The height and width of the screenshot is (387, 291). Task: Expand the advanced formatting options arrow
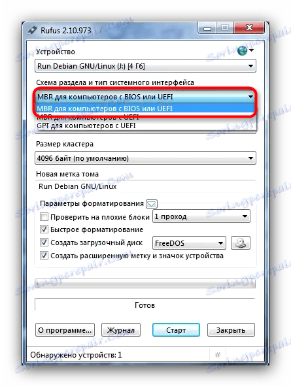(x=152, y=204)
